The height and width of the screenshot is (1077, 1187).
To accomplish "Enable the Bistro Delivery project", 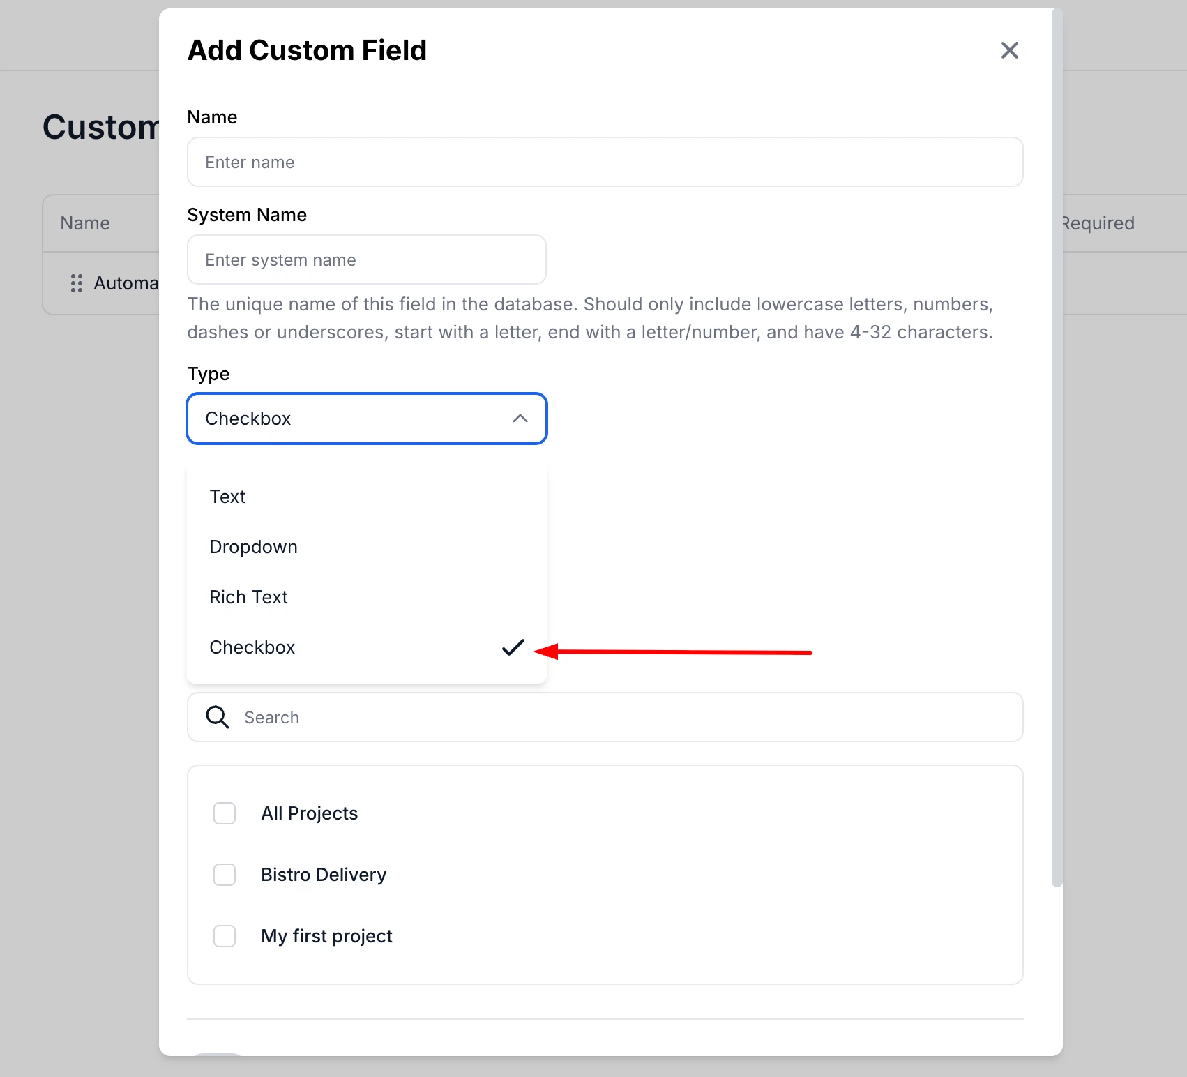I will [x=225, y=875].
